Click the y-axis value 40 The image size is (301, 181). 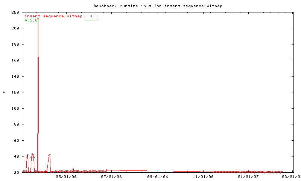pyautogui.click(x=17, y=156)
